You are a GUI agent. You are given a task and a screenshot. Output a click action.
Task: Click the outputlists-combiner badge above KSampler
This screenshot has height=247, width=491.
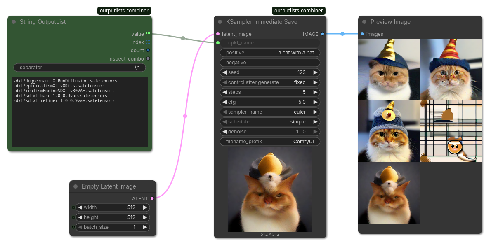point(298,11)
